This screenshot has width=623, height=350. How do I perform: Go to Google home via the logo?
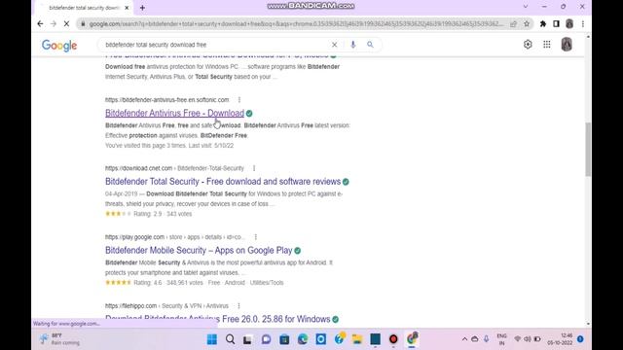[x=59, y=46]
